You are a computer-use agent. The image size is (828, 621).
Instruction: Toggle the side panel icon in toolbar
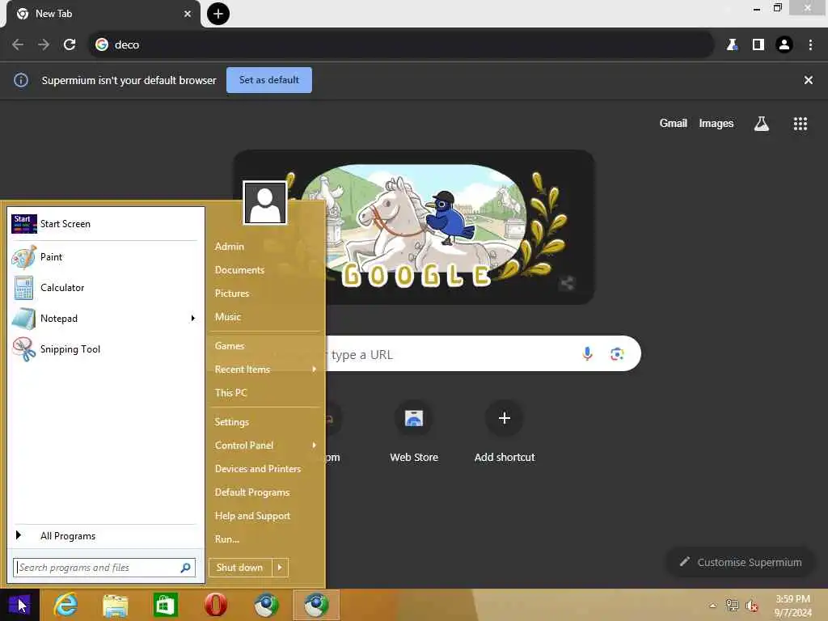coord(758,45)
